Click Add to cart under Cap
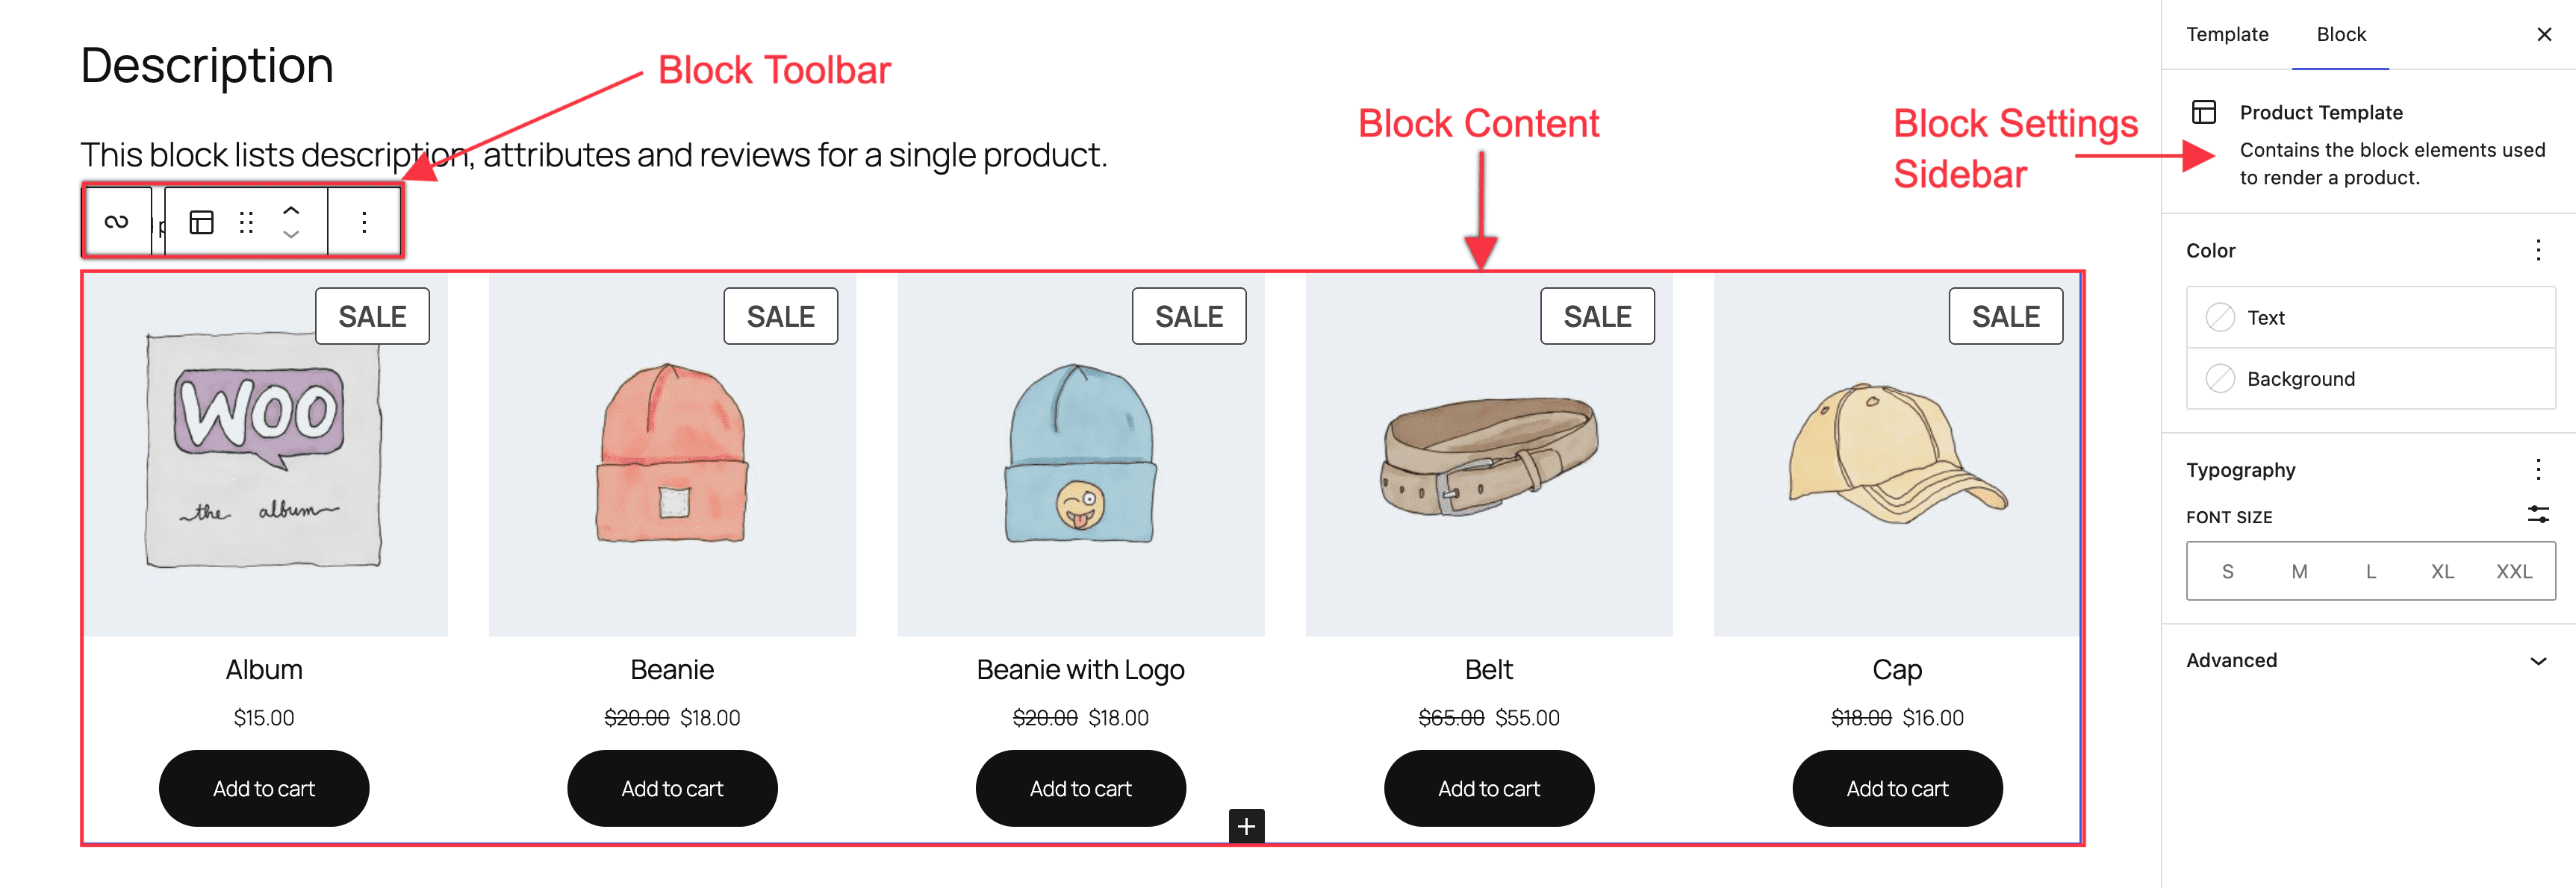The height and width of the screenshot is (888, 2576). (x=1896, y=788)
